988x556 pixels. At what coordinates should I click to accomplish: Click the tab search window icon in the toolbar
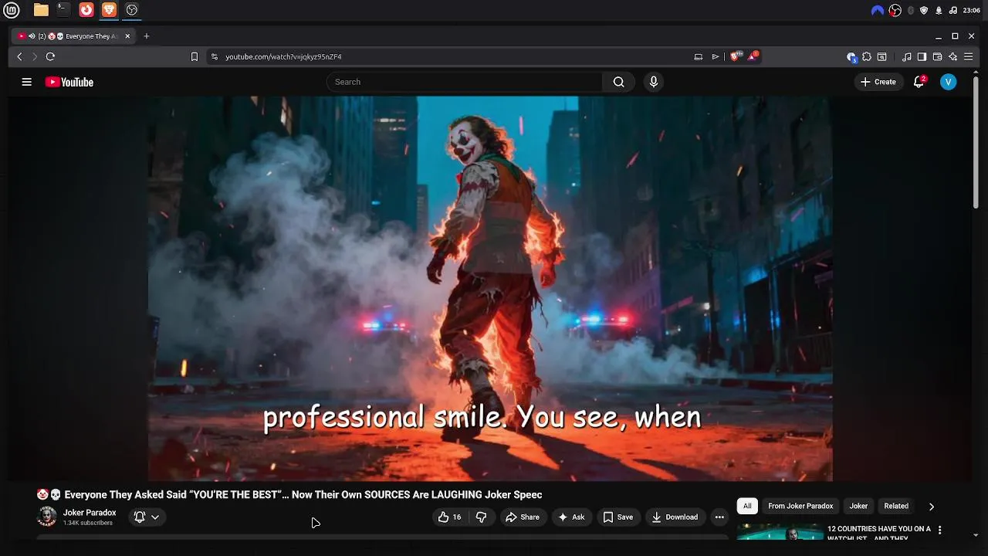point(881,56)
